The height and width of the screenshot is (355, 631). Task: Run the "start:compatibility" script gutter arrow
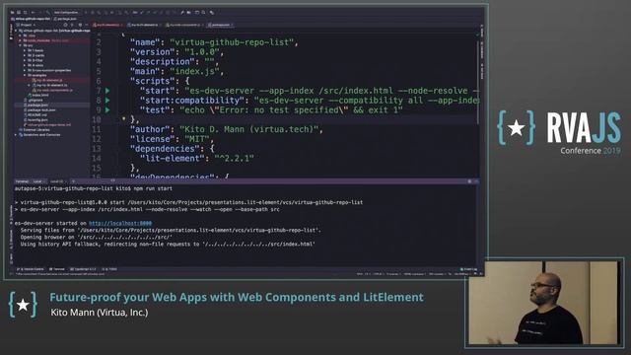(107, 101)
